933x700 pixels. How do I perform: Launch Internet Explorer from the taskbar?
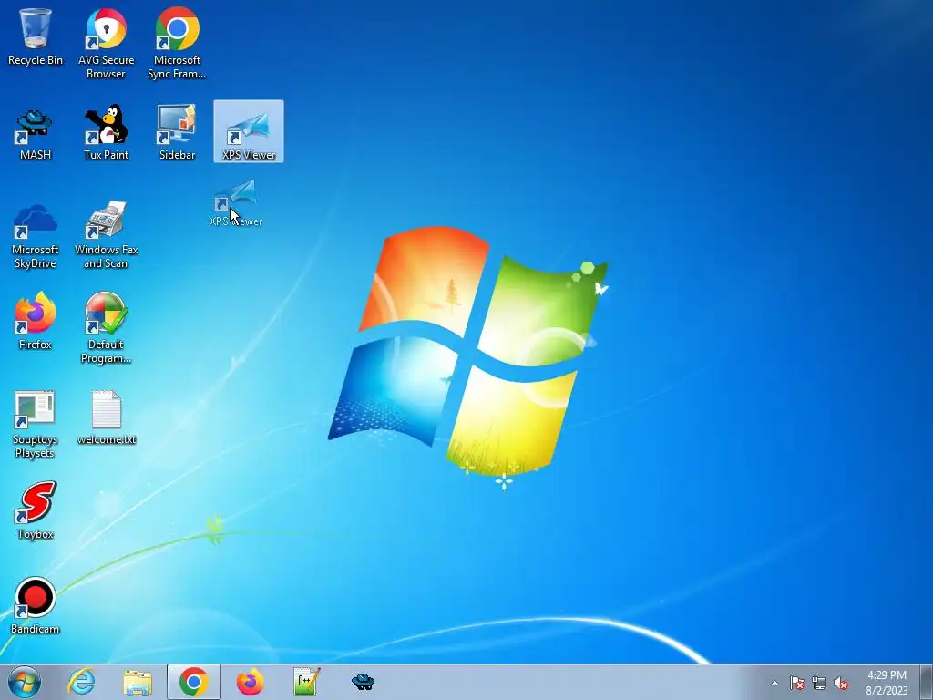[81, 682]
